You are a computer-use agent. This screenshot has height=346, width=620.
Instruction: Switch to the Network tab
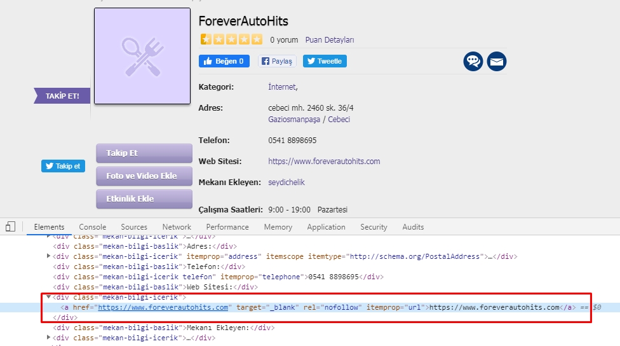[x=177, y=227]
